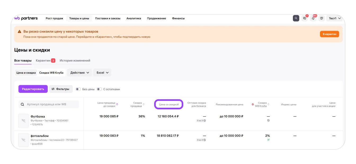Click фотоальбом recommended price до 10 000 000 ₽
This screenshot has height=164, width=356.
pos(232,136)
